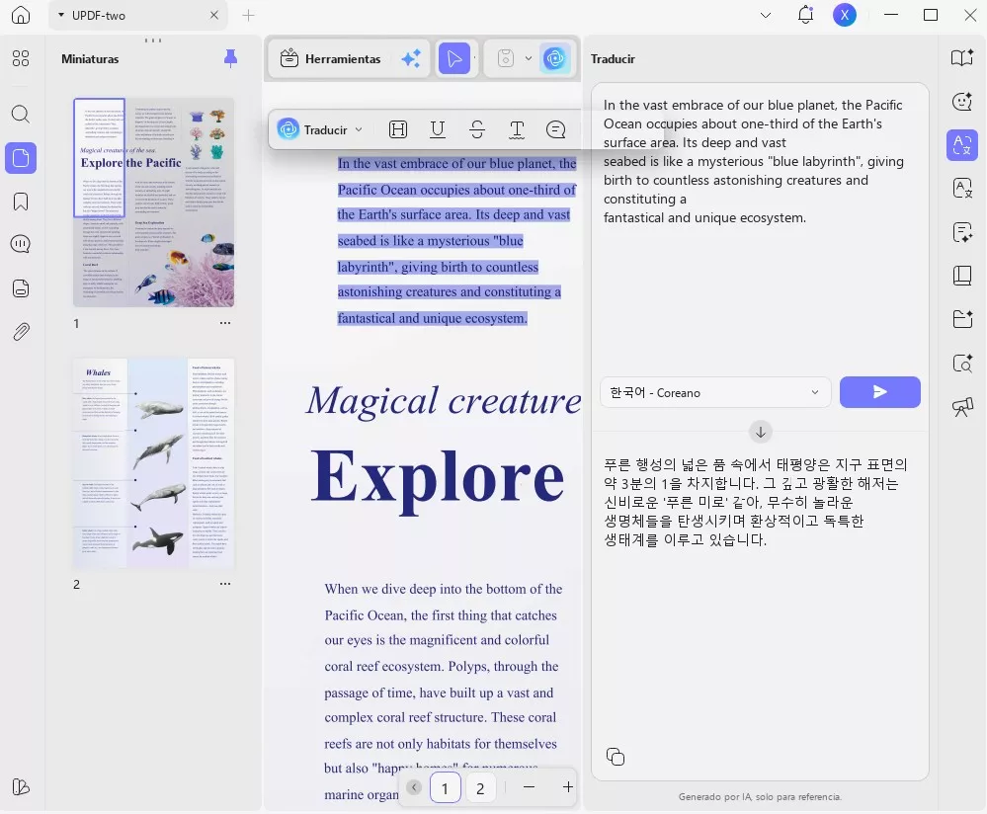Open the bookmarks panel icon
987x814 pixels.
21,202
